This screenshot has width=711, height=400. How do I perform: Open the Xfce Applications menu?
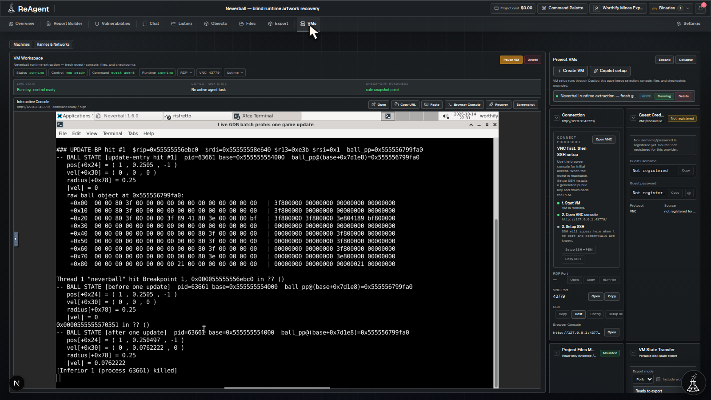point(74,116)
